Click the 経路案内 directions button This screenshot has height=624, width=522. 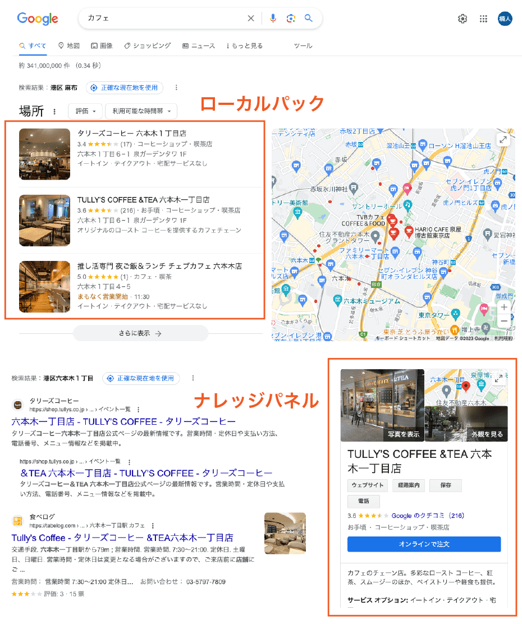(410, 485)
